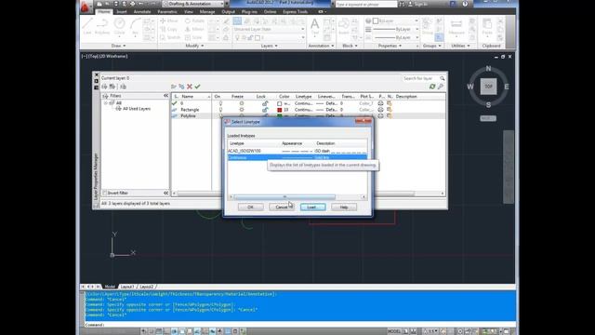595x335 pixels.
Task: Click New Property Filter icon
Action: 105,87
